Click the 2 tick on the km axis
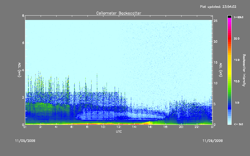Image resolution: width=250 pixels, height=156 pixels. point(23,97)
